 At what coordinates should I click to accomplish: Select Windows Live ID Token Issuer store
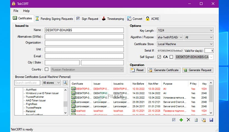click(x=42, y=93)
